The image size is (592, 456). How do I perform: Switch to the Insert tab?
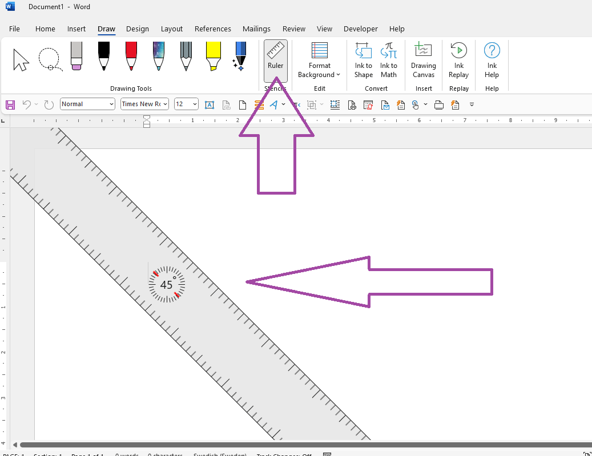tap(76, 29)
